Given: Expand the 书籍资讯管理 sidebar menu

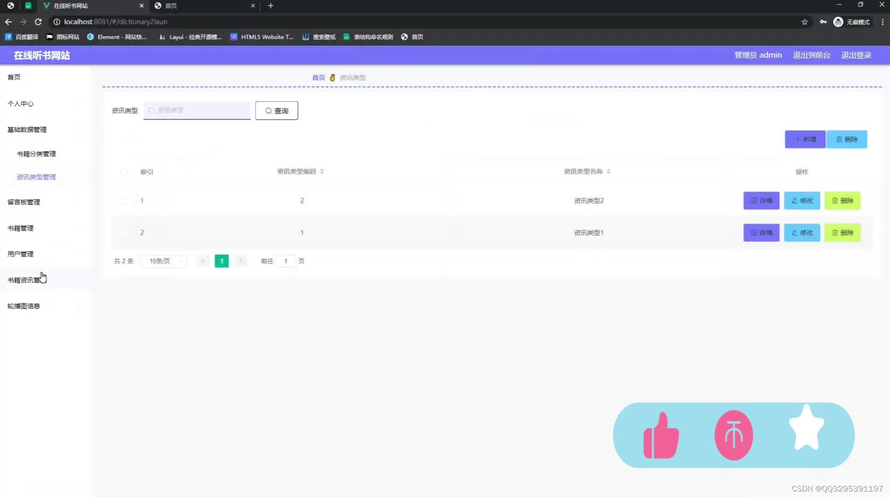Looking at the screenshot, I should [x=45, y=280].
